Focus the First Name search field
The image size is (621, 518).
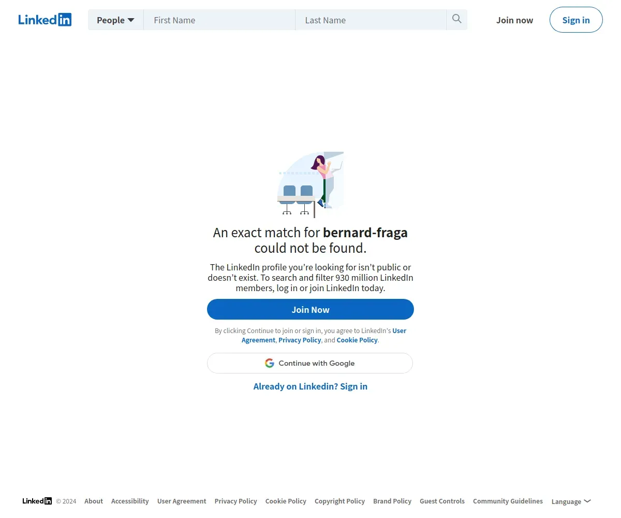click(x=219, y=20)
